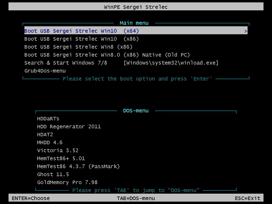Click the Main menu heading
272x204 pixels.
pyautogui.click(x=134, y=23)
